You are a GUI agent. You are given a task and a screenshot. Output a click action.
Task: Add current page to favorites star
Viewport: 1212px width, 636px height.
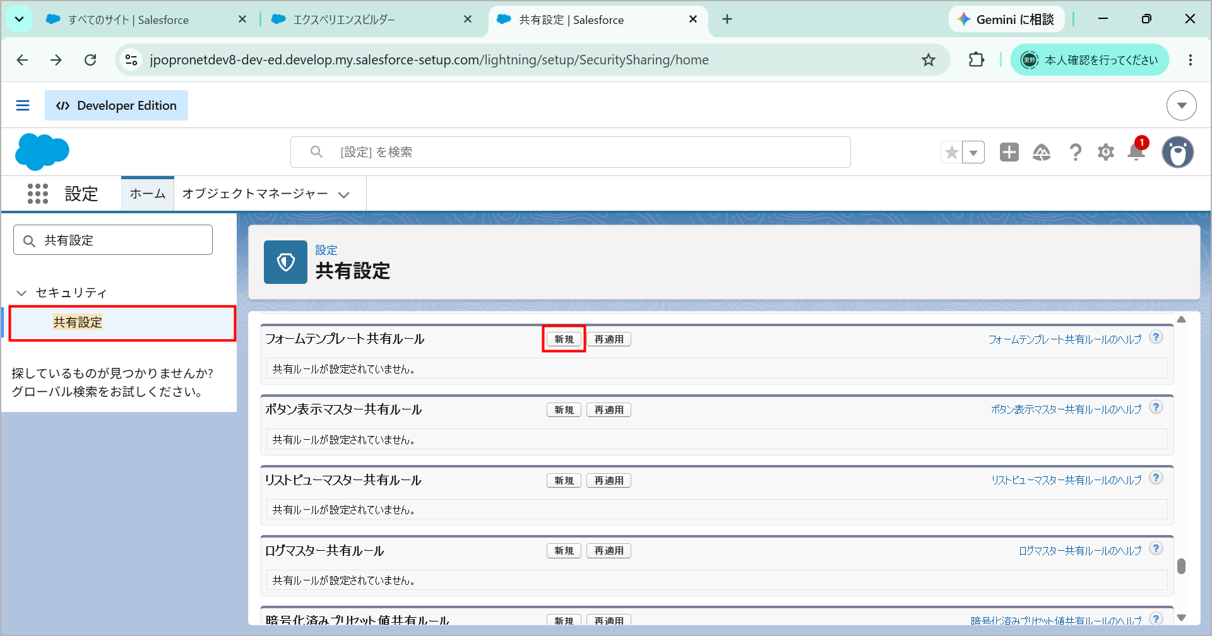click(952, 152)
